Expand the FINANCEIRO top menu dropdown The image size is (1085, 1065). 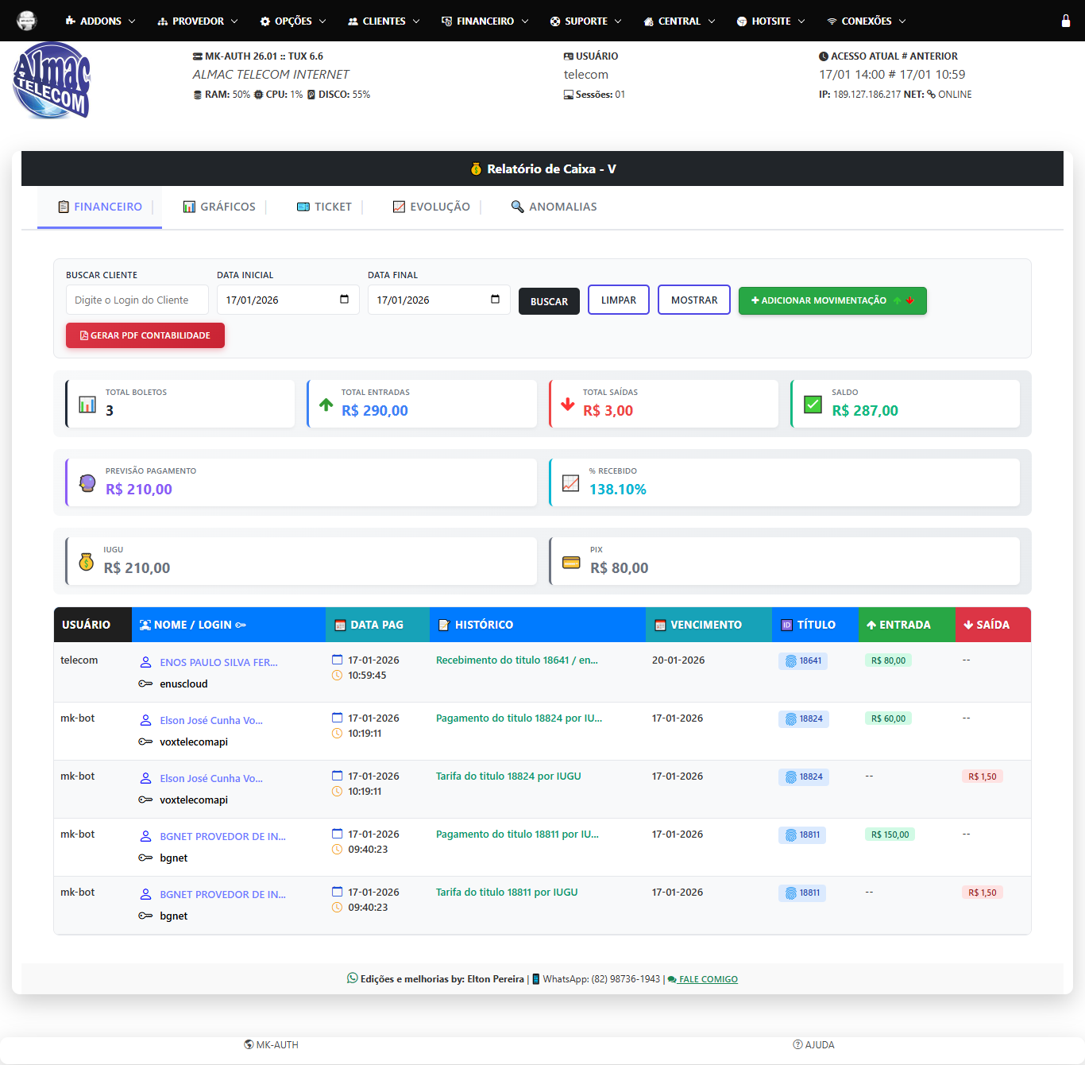coord(485,21)
